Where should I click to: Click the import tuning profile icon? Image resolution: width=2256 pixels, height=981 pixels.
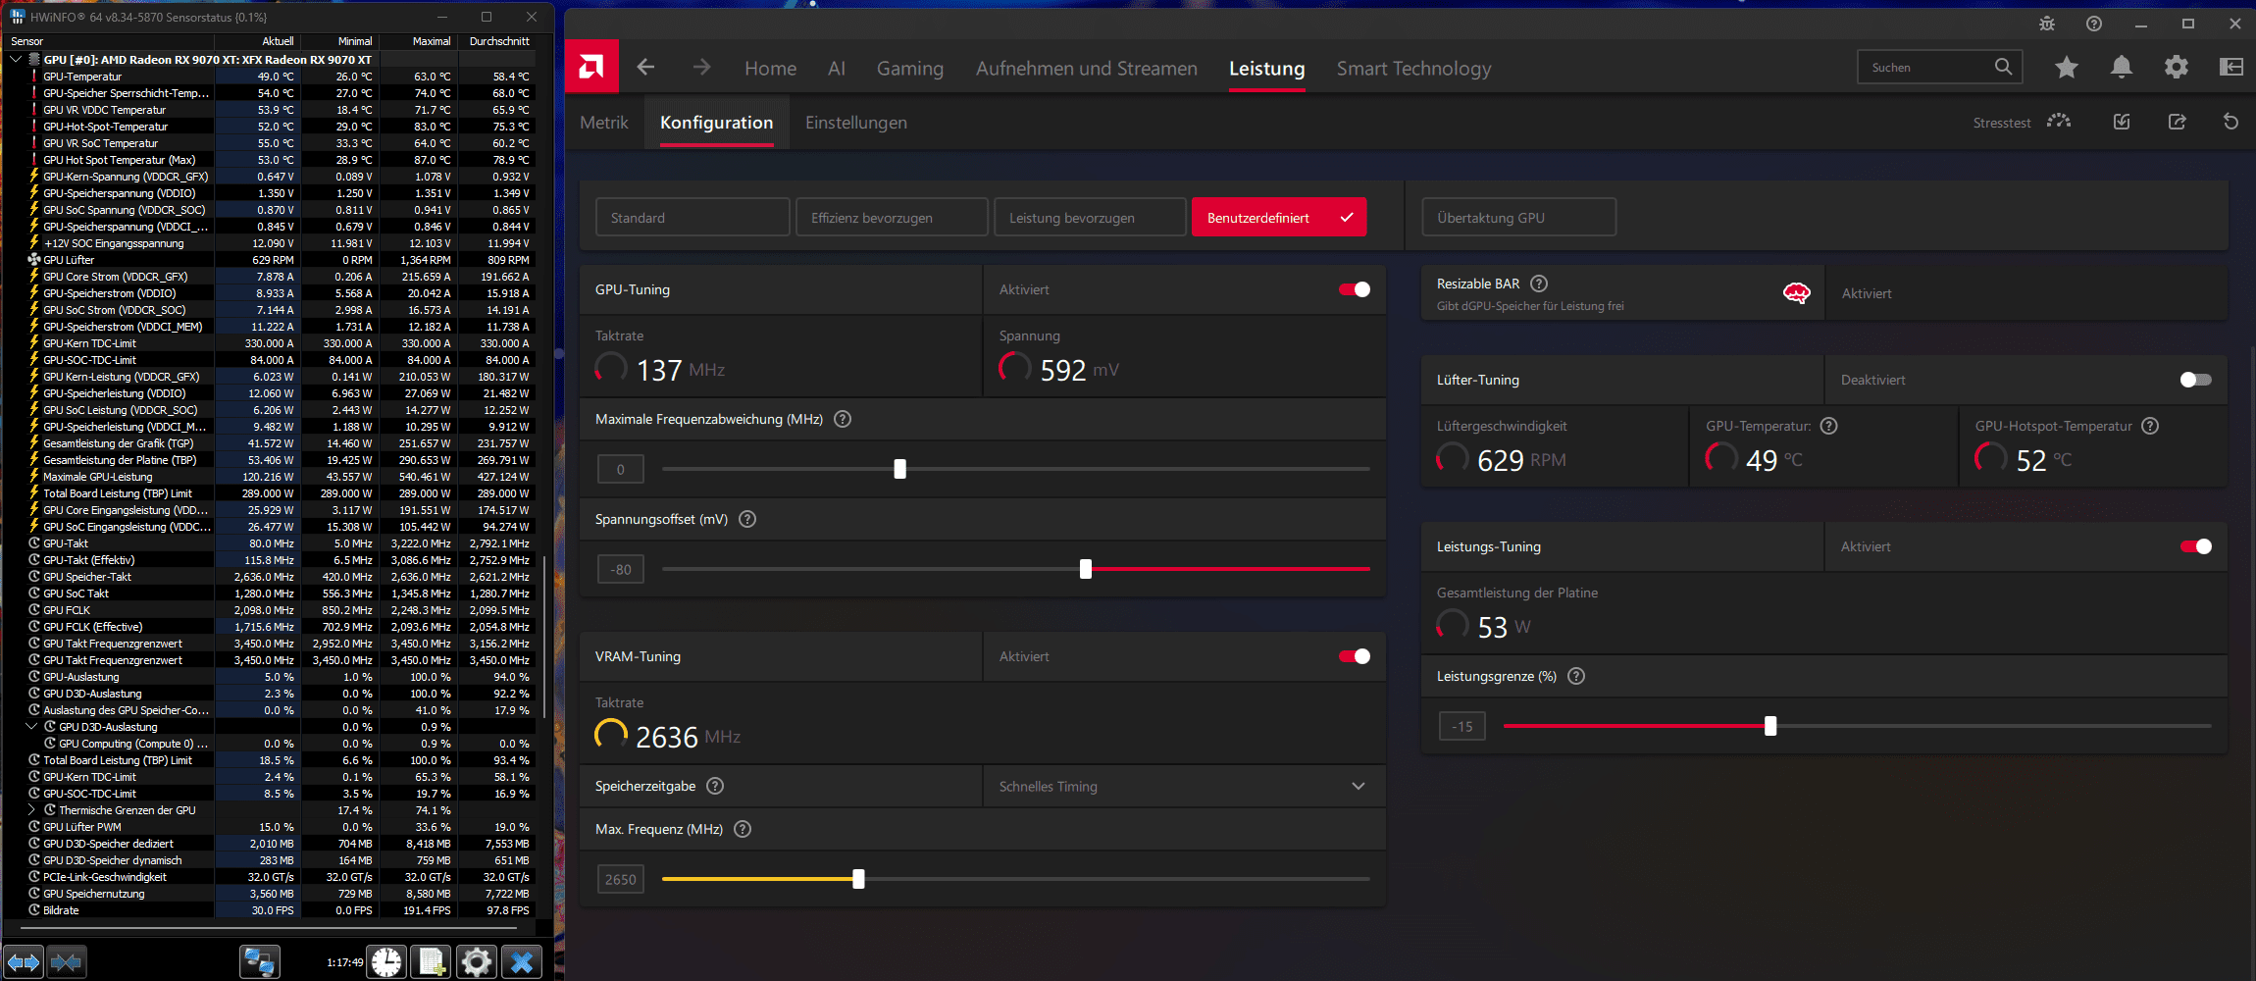(2122, 122)
